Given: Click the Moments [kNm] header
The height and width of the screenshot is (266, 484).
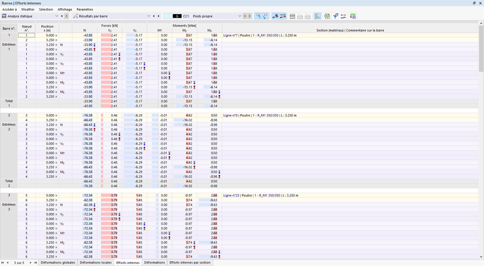Looking at the screenshot, I should [x=184, y=26].
